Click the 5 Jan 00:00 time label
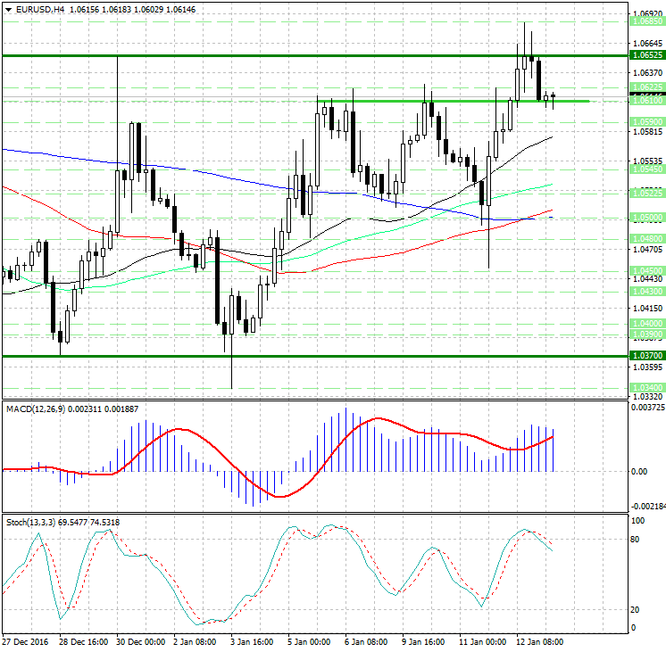666x652 pixels. 311,641
